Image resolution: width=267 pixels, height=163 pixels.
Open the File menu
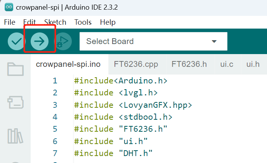(10, 22)
